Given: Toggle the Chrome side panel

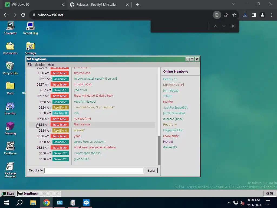Looking at the screenshot, I should (x=254, y=15).
